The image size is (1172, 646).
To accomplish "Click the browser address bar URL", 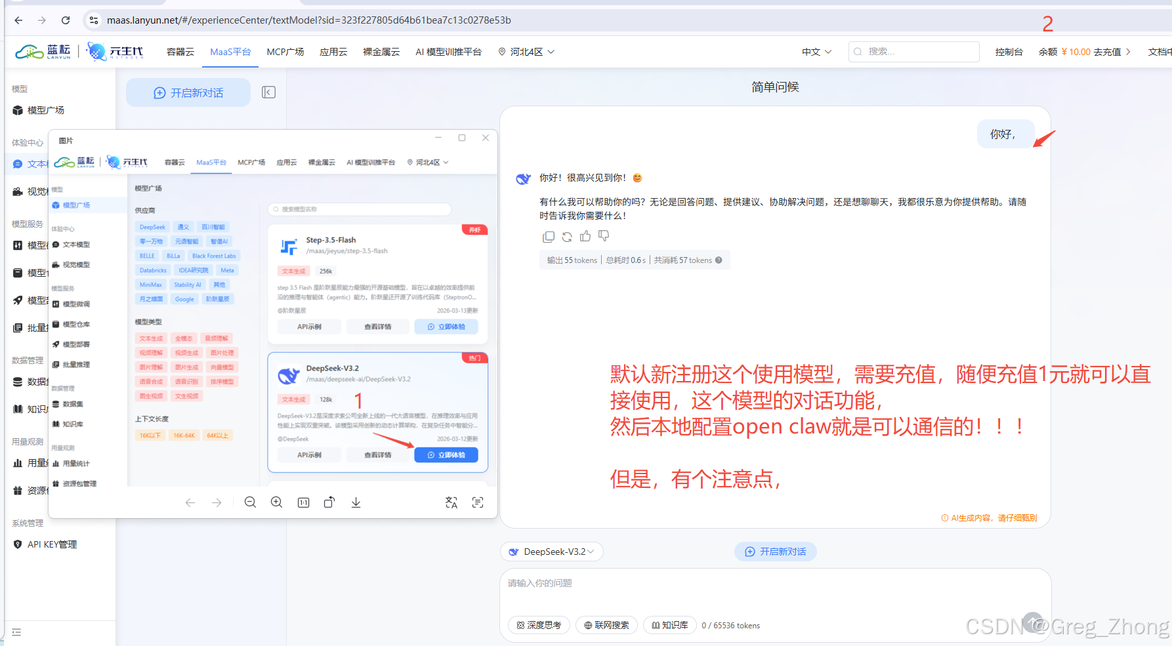I will coord(309,20).
